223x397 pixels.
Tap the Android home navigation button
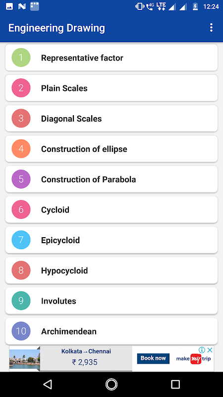pyautogui.click(x=111, y=384)
